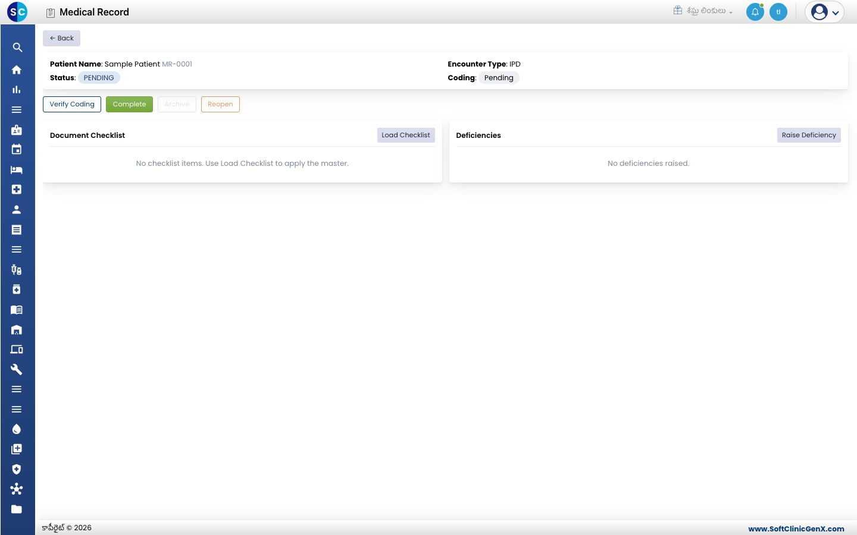The width and height of the screenshot is (857, 535).
Task: Click the folder icon in the sidebar
Action: [x=17, y=509]
